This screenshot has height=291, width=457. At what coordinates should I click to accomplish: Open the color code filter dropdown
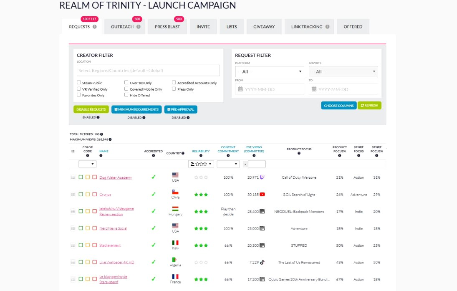point(88,164)
